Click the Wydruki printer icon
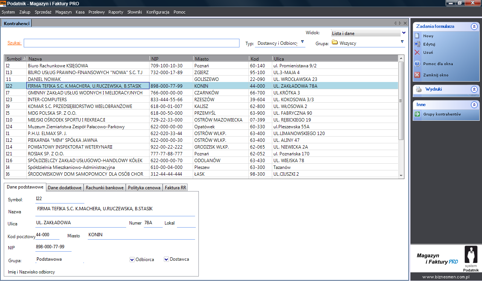 point(419,90)
